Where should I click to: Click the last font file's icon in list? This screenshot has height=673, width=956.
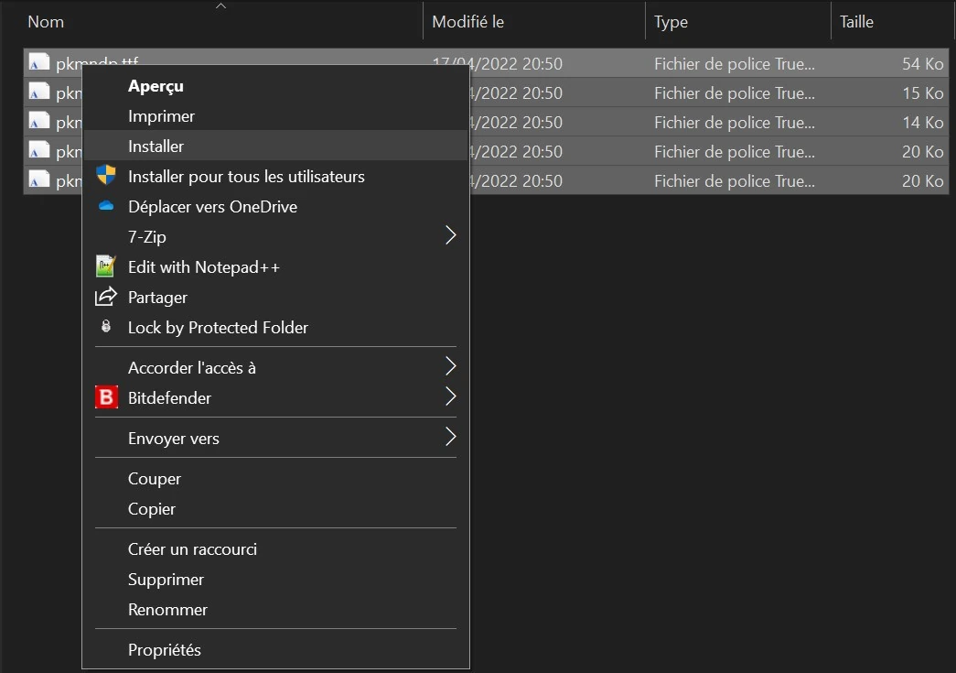(38, 180)
